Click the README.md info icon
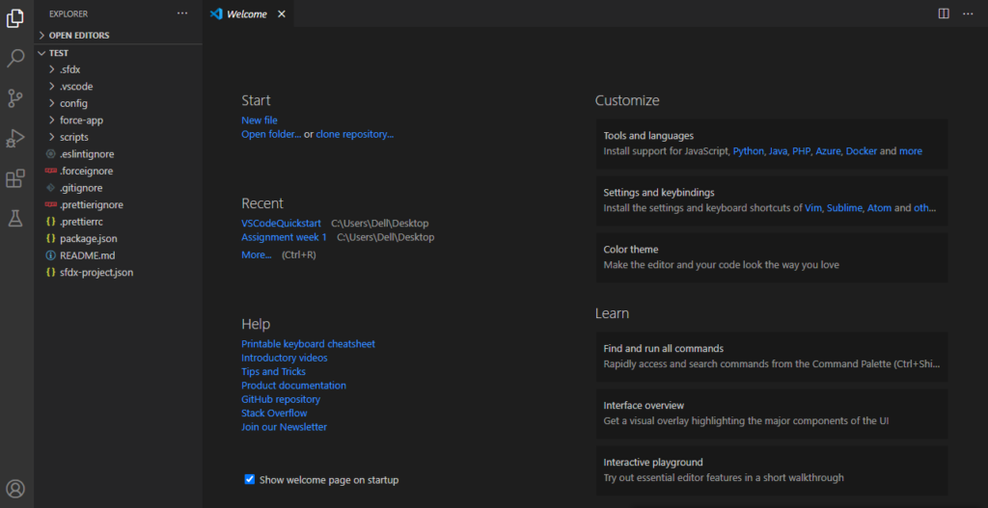Screen dimensions: 988x508 [50, 255]
